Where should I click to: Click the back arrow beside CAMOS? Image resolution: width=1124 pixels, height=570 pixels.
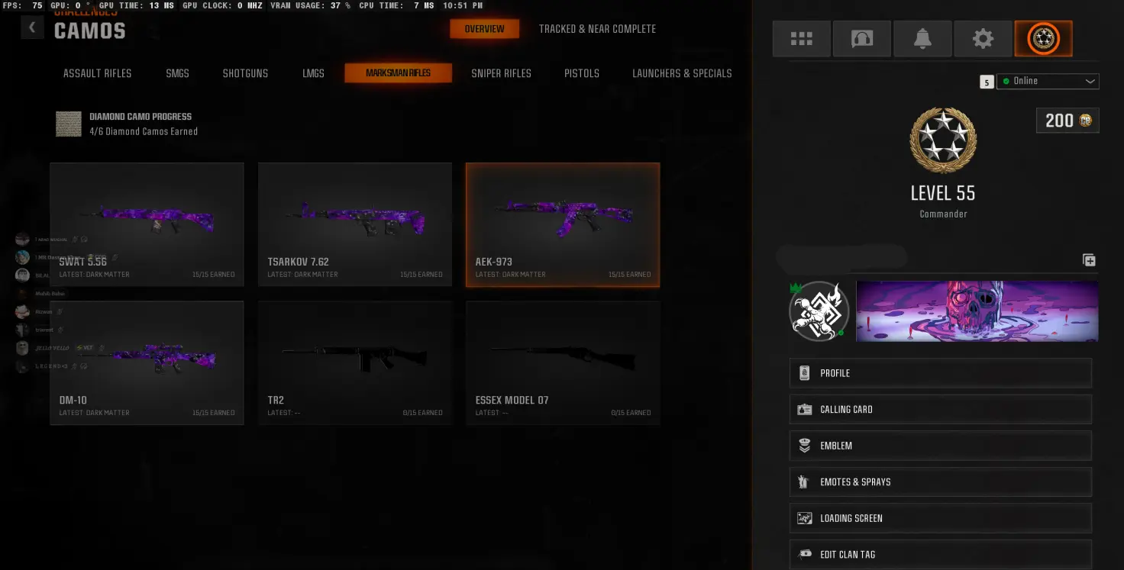(32, 28)
